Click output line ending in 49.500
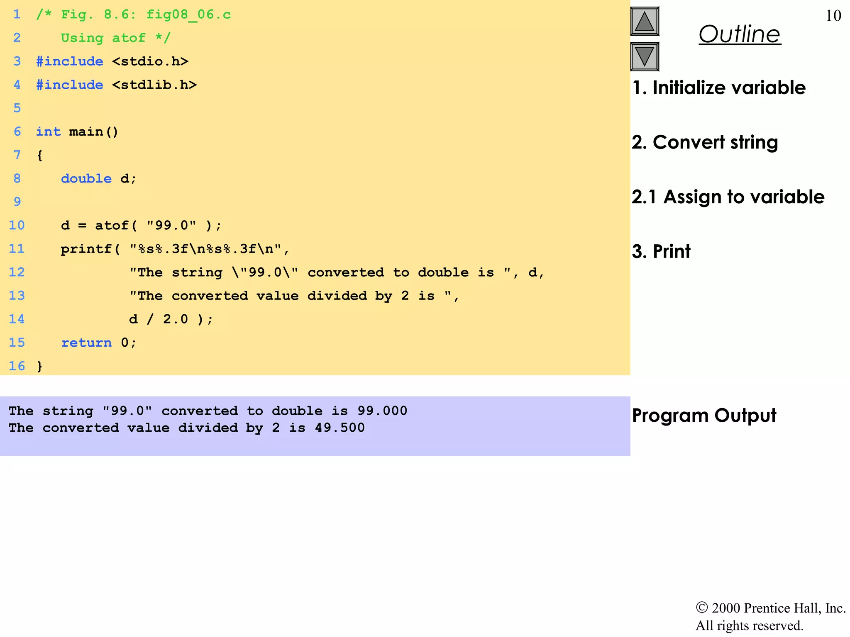 187,428
